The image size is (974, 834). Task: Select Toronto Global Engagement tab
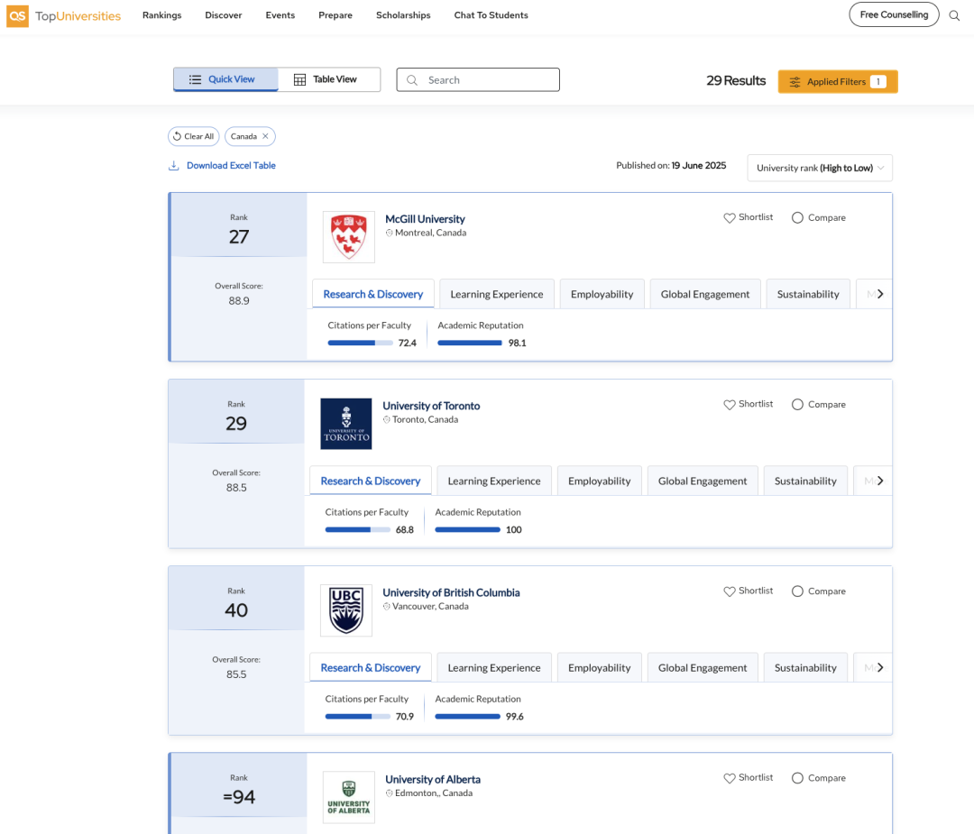(x=703, y=481)
